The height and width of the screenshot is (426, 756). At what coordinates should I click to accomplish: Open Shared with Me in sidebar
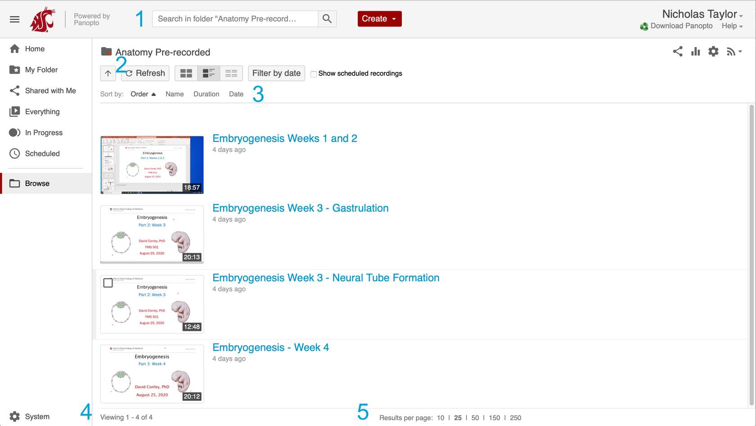pos(50,91)
